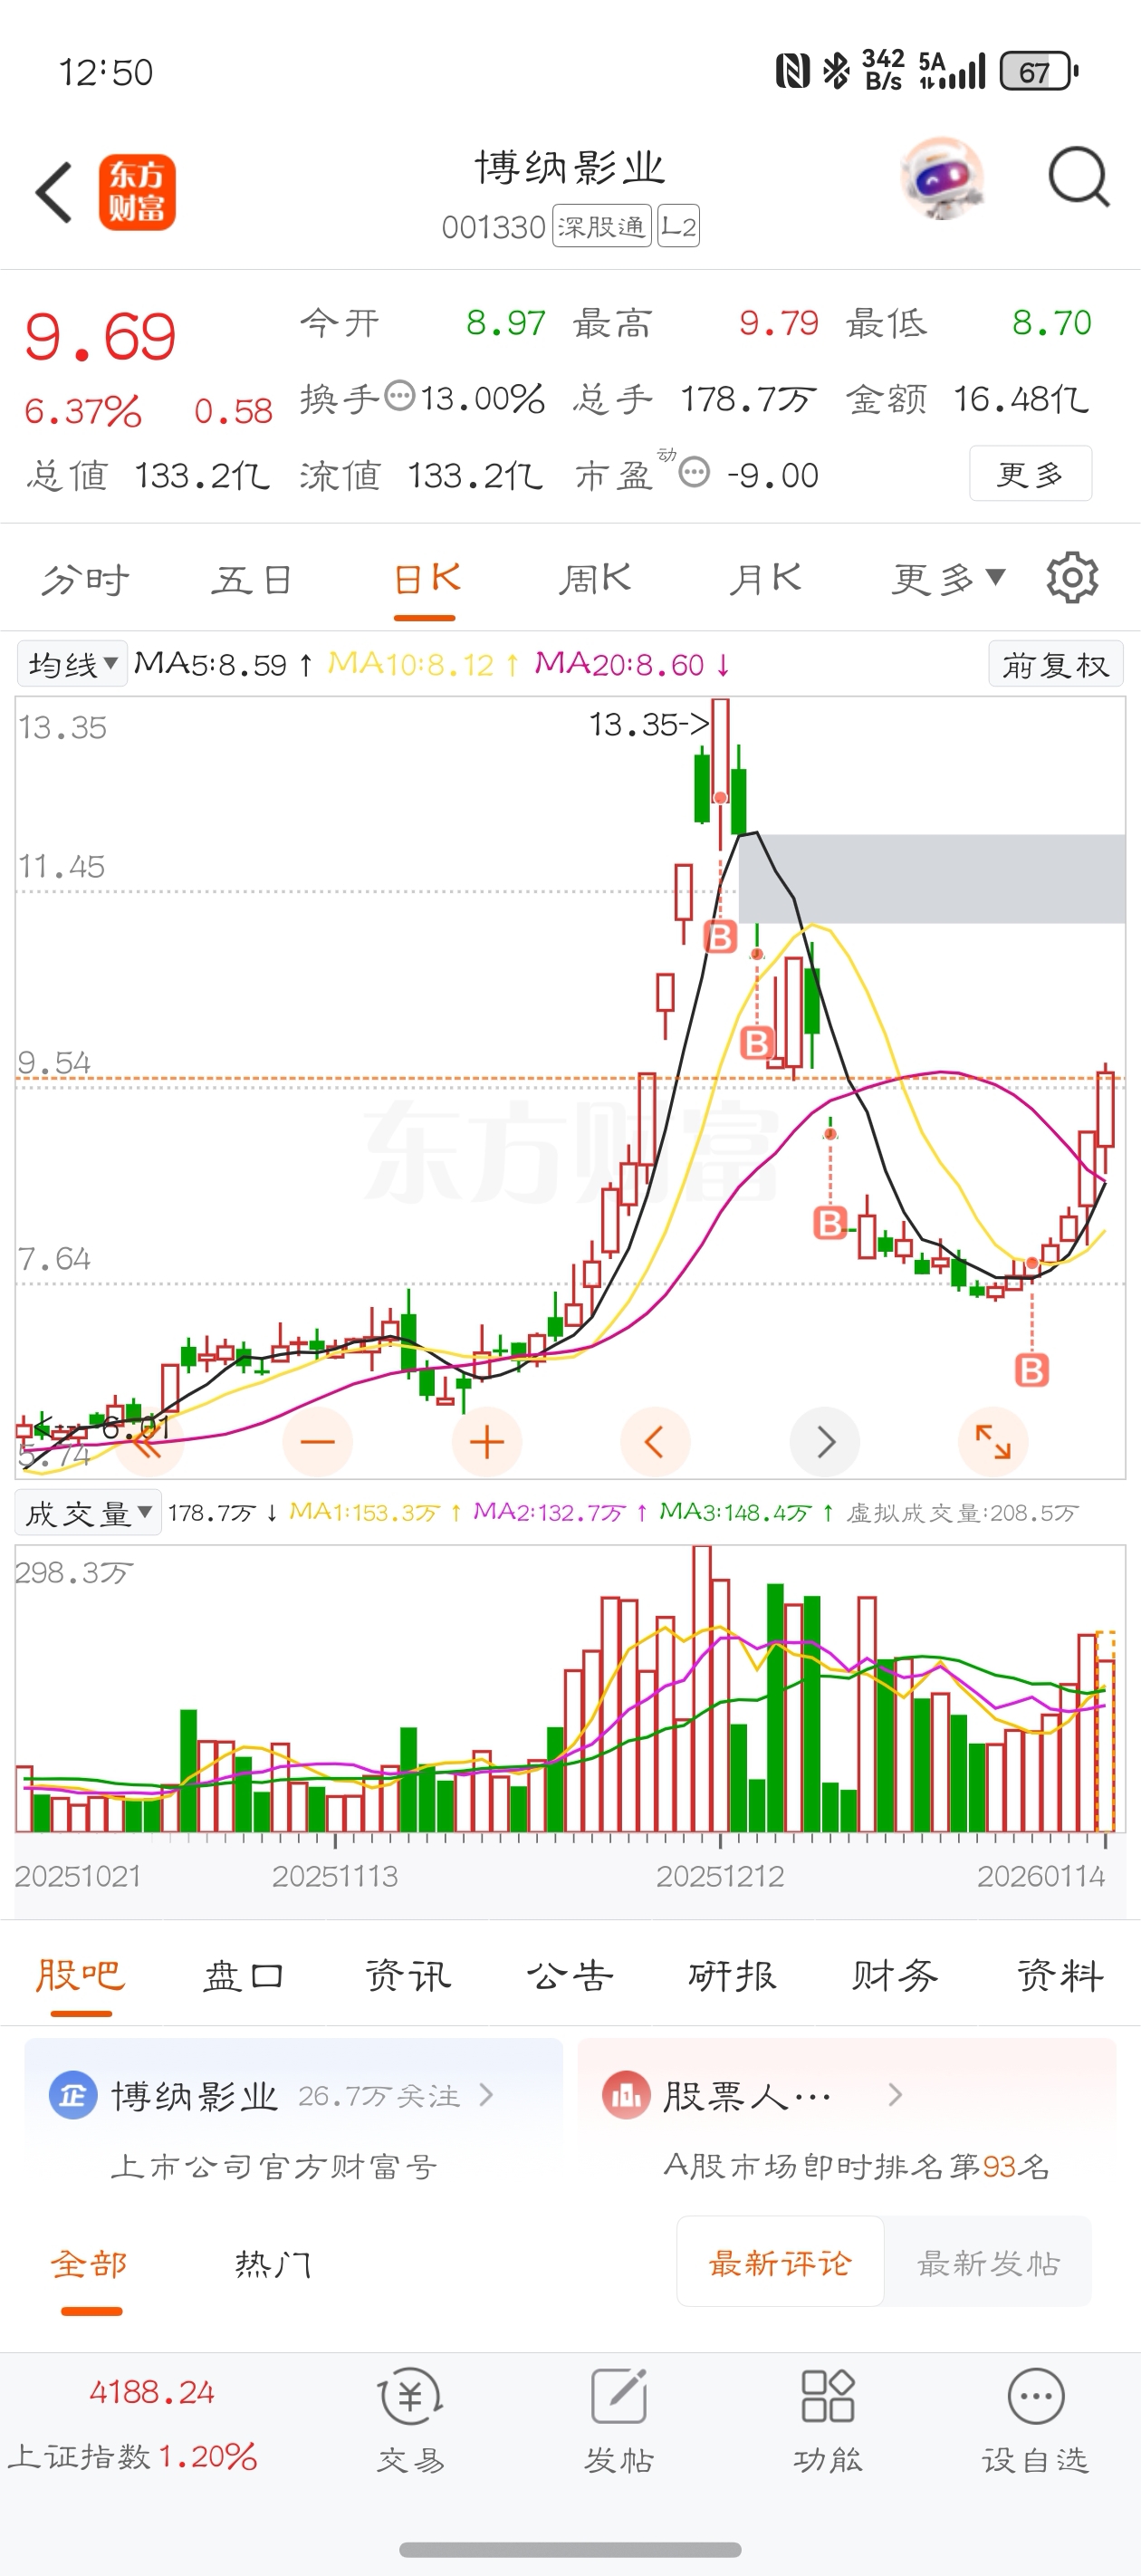Open the 盘口 section tab
Screen dimensions: 1141x2576
pos(243,1975)
